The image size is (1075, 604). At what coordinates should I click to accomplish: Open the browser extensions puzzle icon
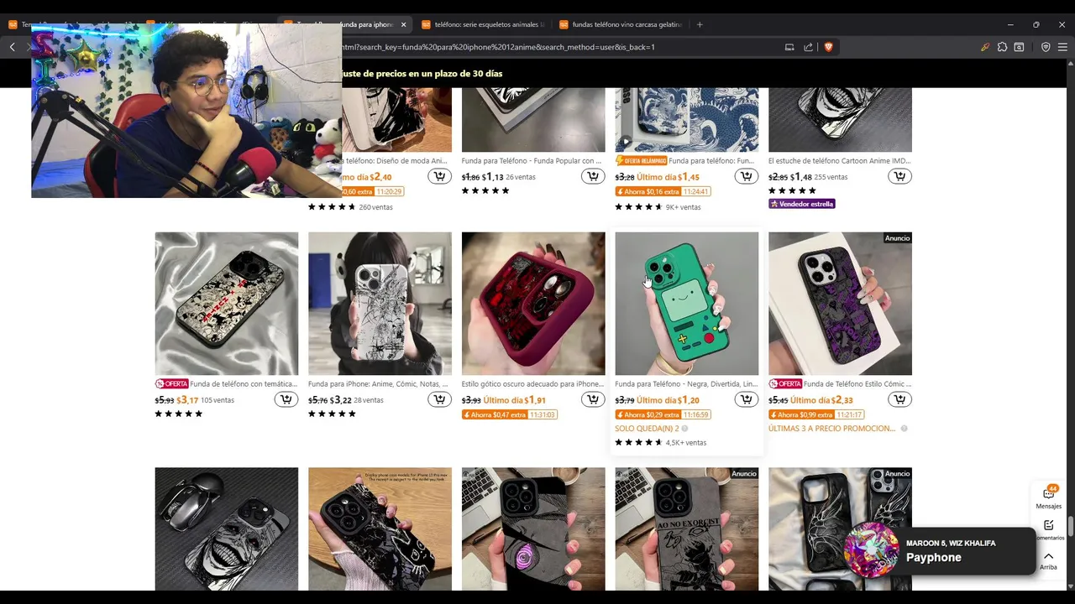pyautogui.click(x=1002, y=47)
